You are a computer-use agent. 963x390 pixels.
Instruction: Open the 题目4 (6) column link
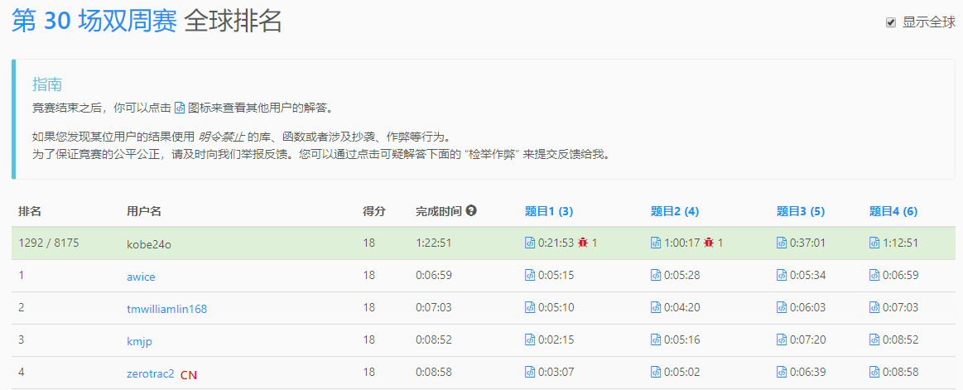click(893, 211)
